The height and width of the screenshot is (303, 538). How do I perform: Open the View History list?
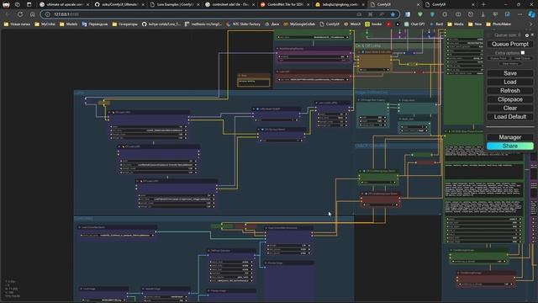point(510,64)
